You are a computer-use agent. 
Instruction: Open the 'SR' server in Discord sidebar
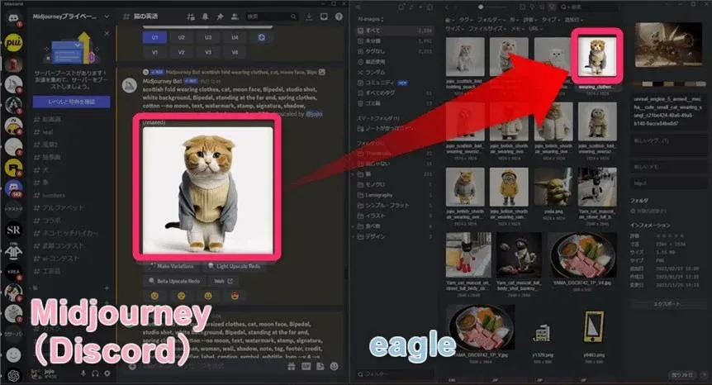(13, 231)
